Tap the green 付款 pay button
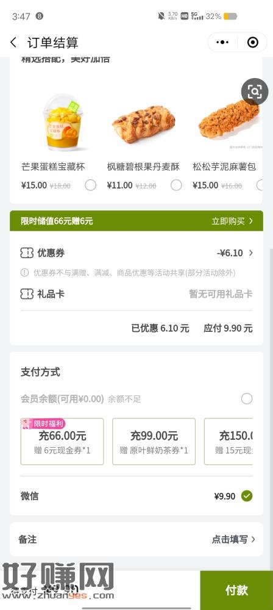Screen dimensions: 273x610 pyautogui.click(x=236, y=590)
